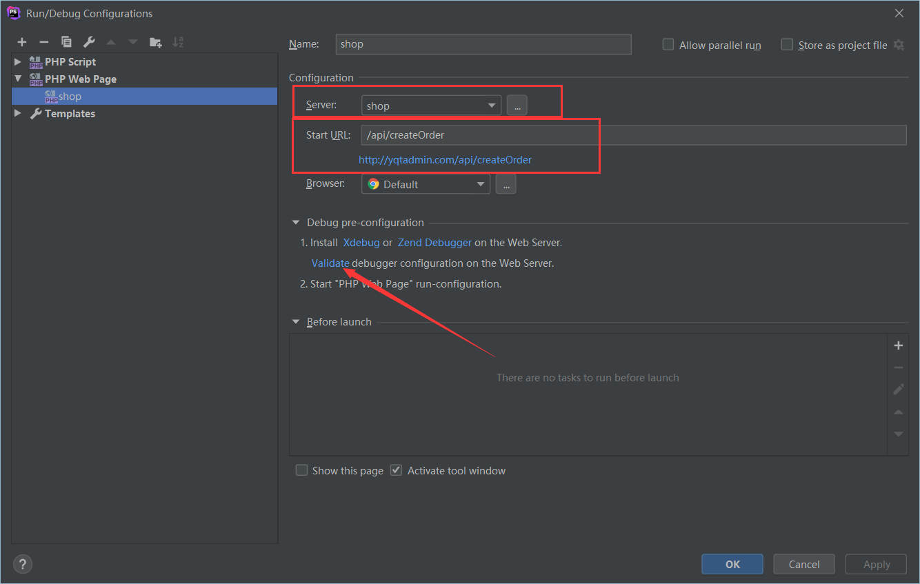Add before launch task plus icon

coord(899,345)
